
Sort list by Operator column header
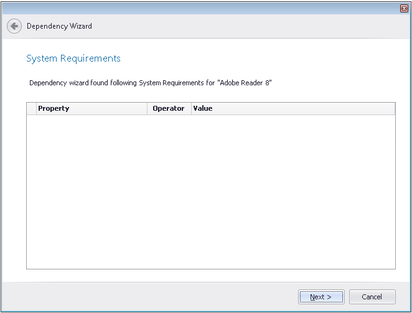[x=168, y=108]
